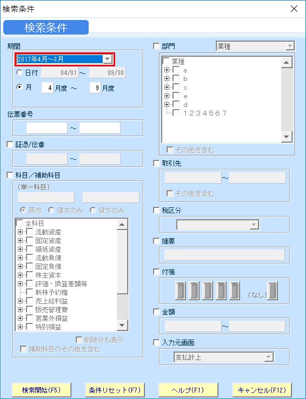Select the 特別損益 tree item
This screenshot has height=399, width=306.
coord(48,327)
